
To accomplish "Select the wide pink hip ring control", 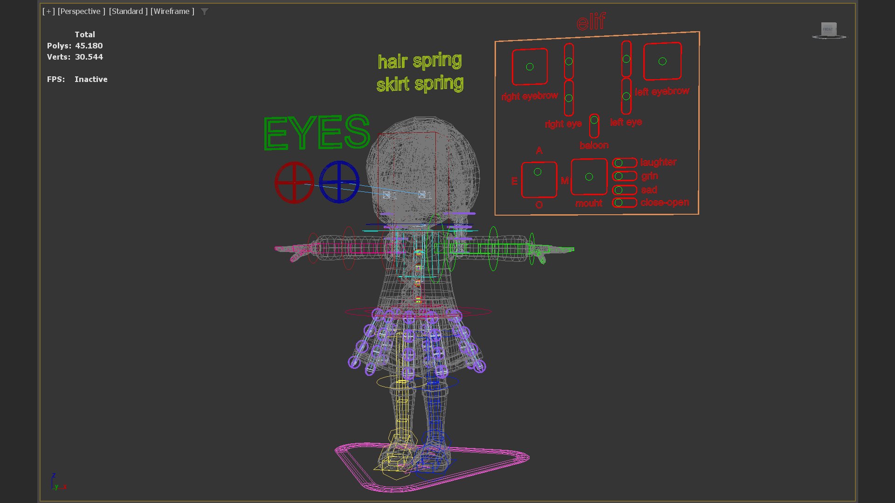I will (x=418, y=312).
